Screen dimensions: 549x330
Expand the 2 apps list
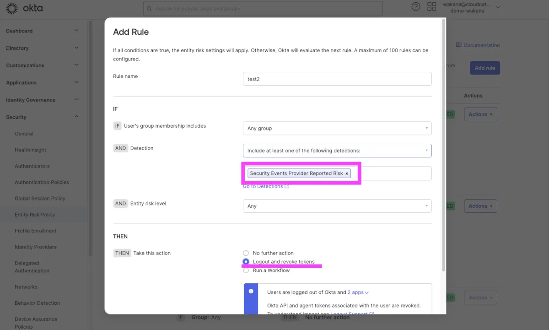(357, 292)
